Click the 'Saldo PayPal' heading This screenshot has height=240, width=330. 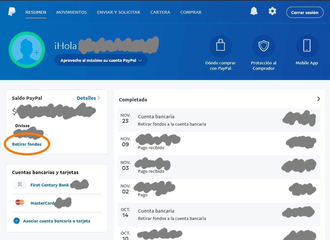(27, 98)
